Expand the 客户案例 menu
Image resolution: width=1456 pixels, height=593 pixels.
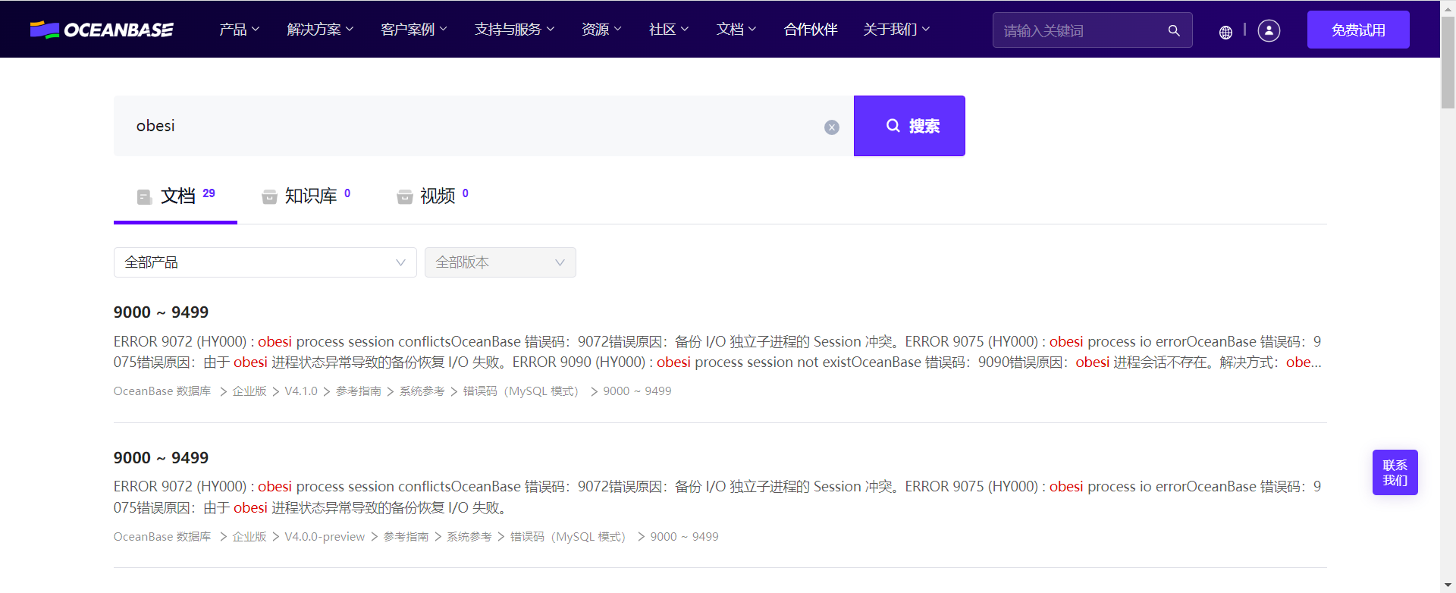414,30
